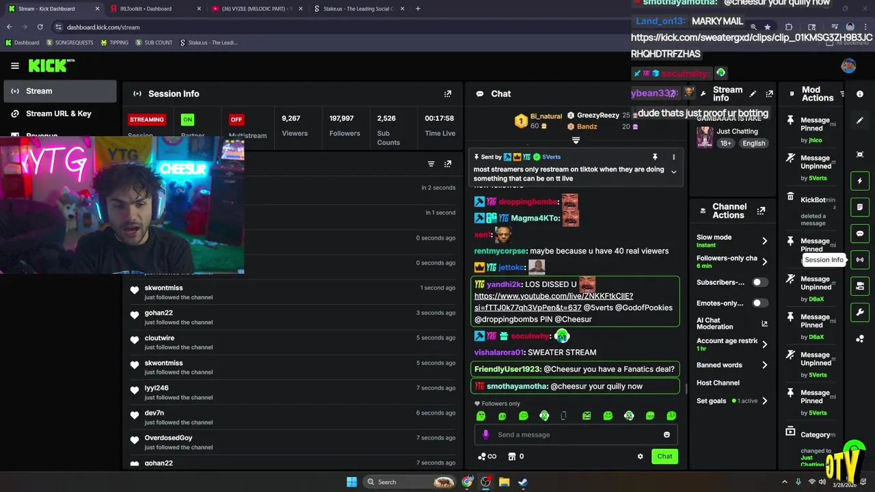Open a new browser tab
This screenshot has width=875, height=492.
coord(418,9)
